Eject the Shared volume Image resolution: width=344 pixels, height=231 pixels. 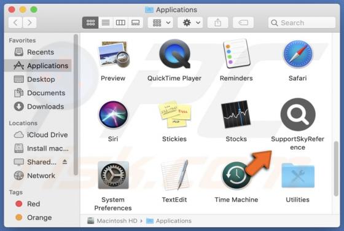point(64,162)
